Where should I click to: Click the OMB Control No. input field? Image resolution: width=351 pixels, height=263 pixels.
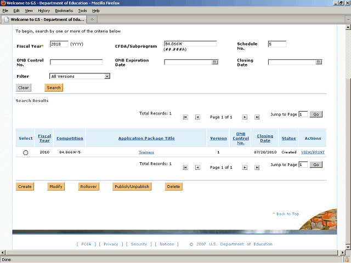click(x=76, y=62)
